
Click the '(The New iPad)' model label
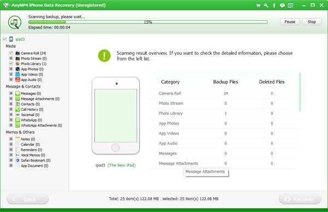pyautogui.click(x=121, y=165)
